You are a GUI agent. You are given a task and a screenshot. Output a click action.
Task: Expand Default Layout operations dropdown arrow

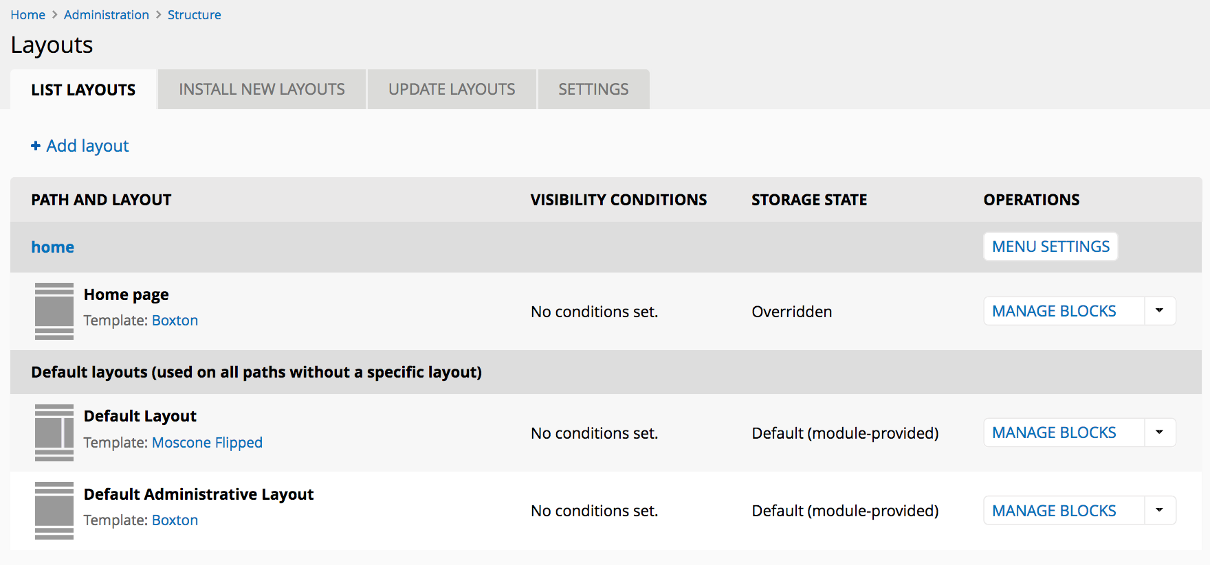[x=1160, y=433]
